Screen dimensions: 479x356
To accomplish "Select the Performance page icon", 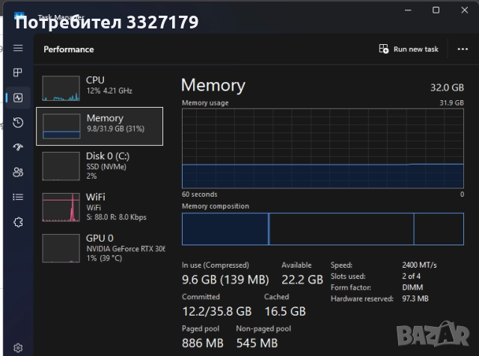I will click(x=18, y=98).
